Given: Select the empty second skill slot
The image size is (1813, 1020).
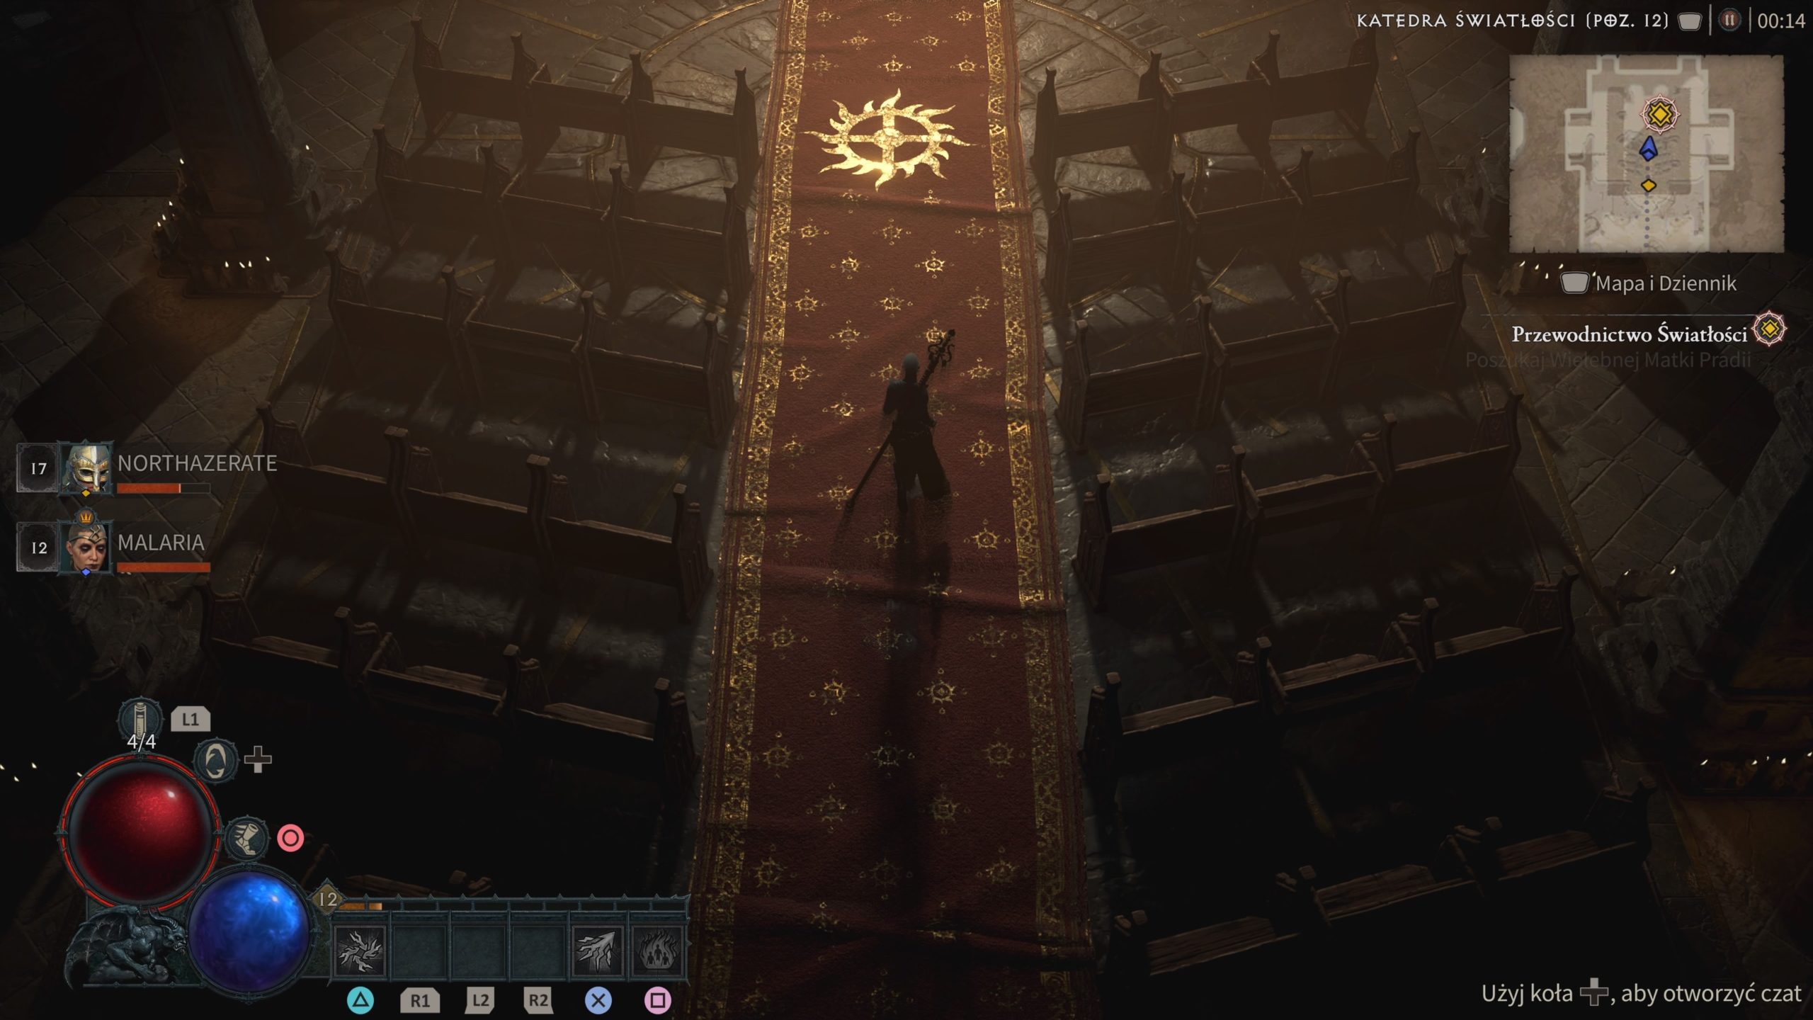Looking at the screenshot, I should (419, 949).
